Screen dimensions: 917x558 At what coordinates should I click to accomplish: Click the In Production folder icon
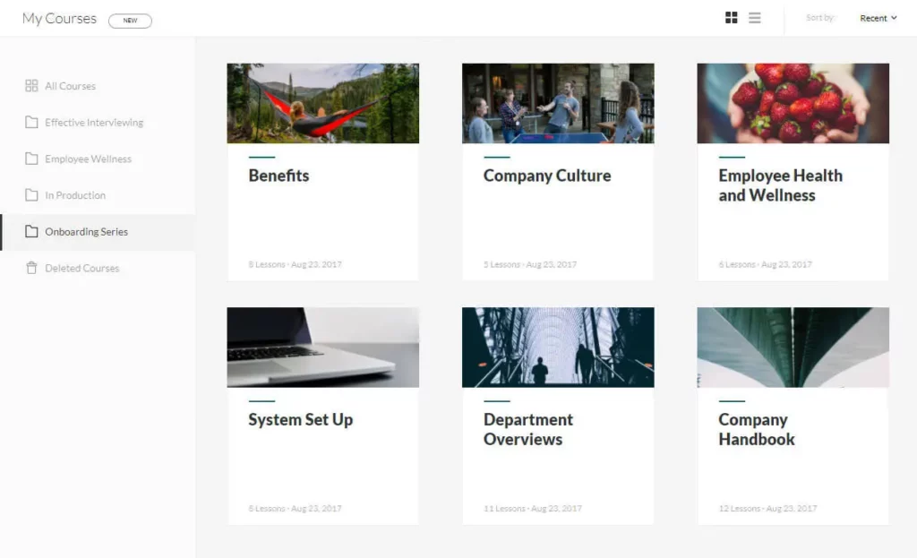click(31, 194)
